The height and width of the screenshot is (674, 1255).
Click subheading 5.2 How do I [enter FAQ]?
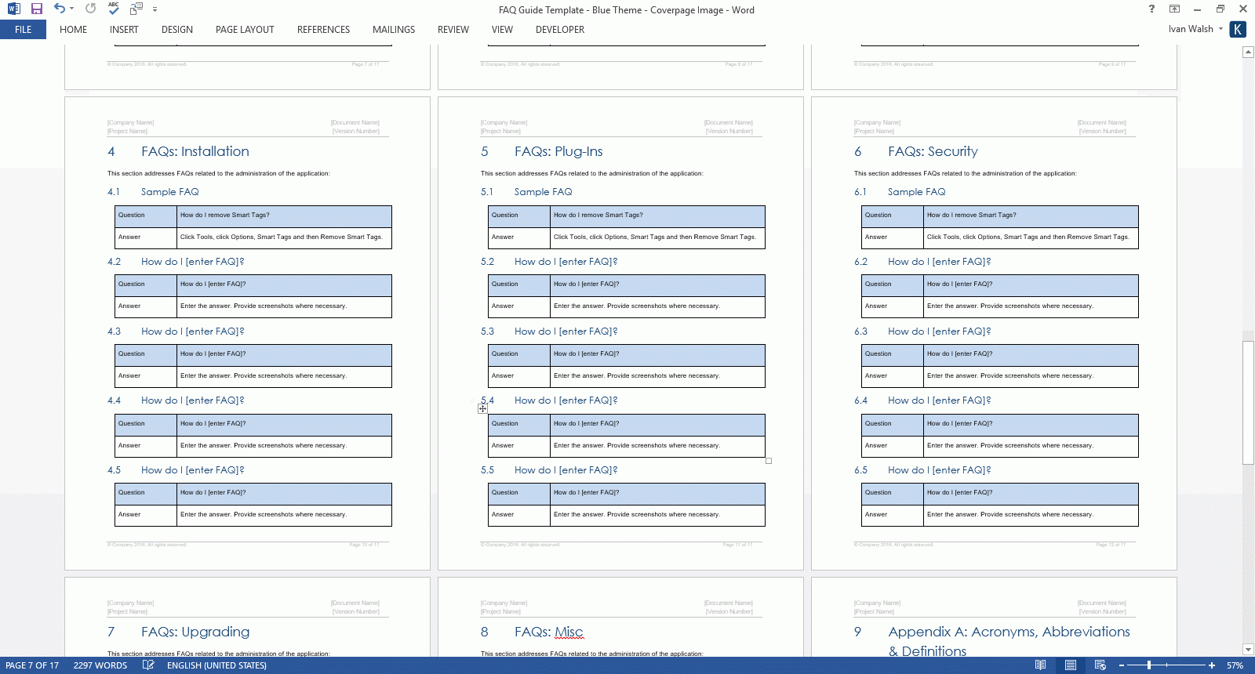click(566, 262)
